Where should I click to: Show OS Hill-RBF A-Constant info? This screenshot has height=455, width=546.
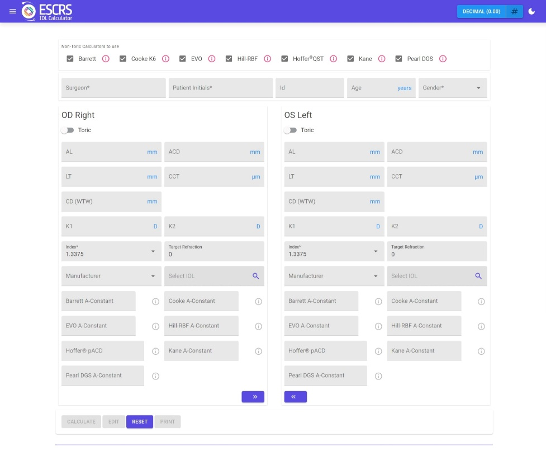tap(481, 326)
